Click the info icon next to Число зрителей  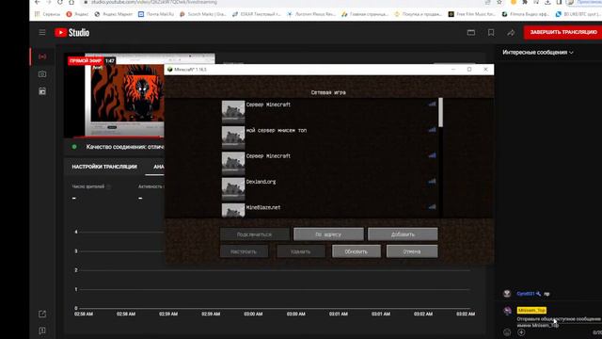(x=109, y=186)
